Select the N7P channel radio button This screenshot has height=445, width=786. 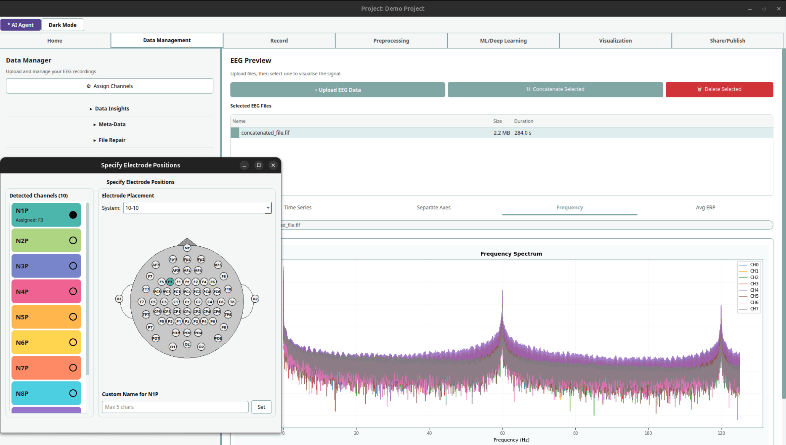click(73, 368)
